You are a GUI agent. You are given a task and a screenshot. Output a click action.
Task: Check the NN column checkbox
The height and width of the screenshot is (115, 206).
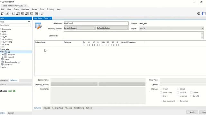click(x=89, y=45)
